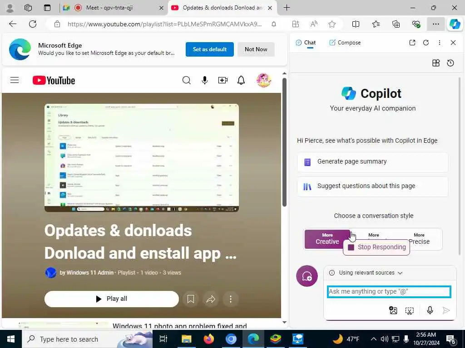This screenshot has height=348, width=465.
Task: Expand the Using relevant sources dropdown
Action: tap(367, 273)
